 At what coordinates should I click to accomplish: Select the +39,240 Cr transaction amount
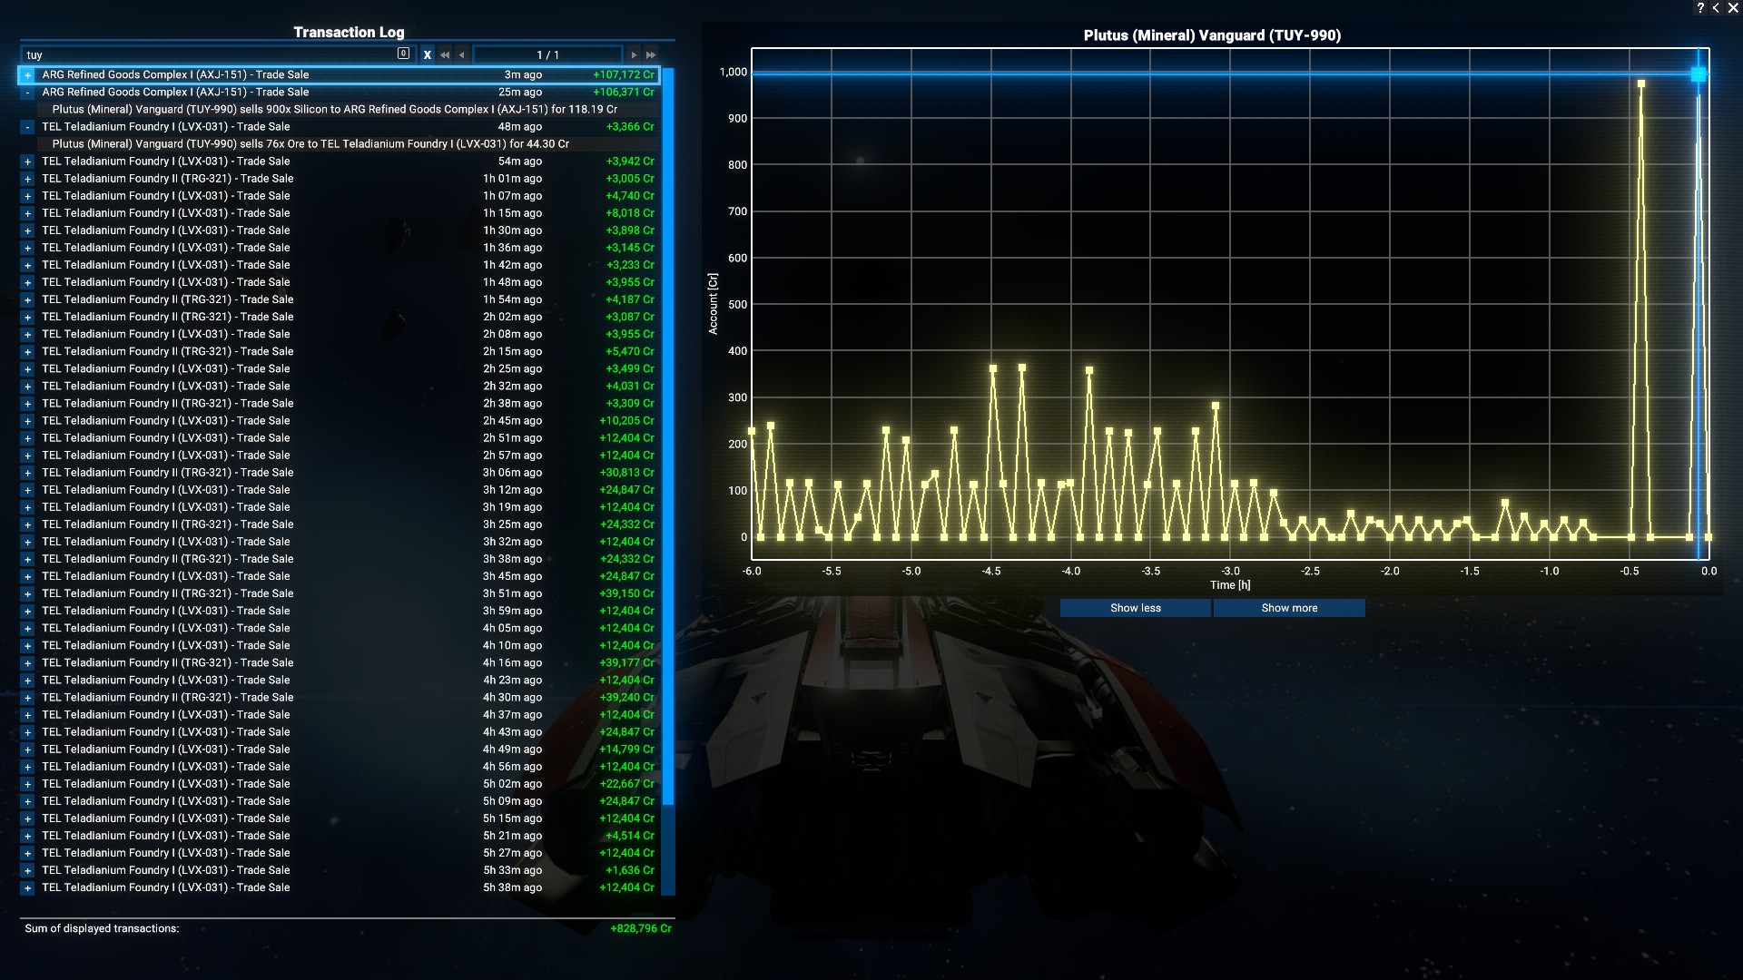tap(626, 697)
